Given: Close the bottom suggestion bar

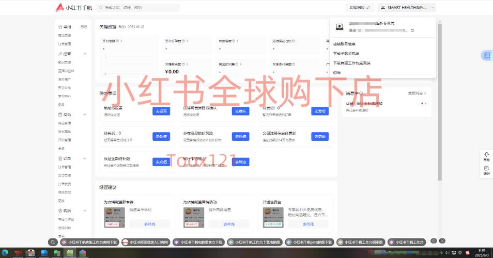Looking at the screenshot, I should coord(442,241).
